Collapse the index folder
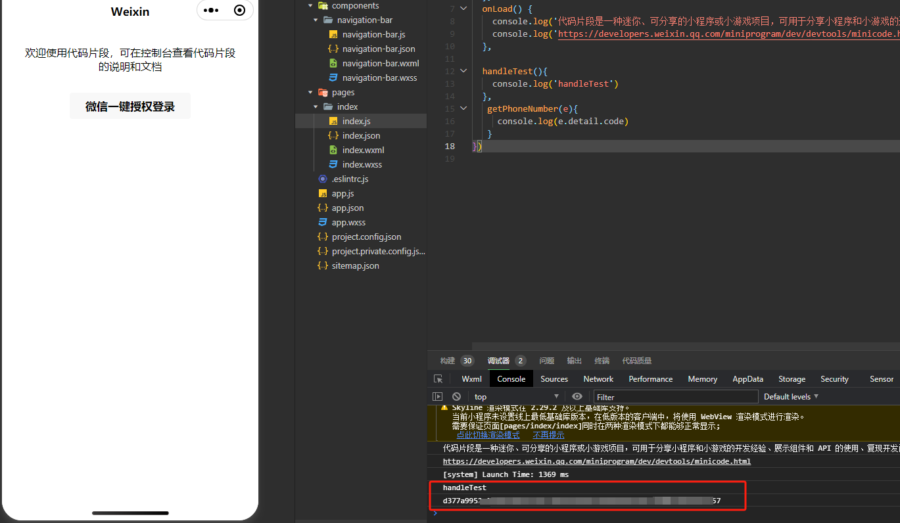900x523 pixels. tap(316, 107)
